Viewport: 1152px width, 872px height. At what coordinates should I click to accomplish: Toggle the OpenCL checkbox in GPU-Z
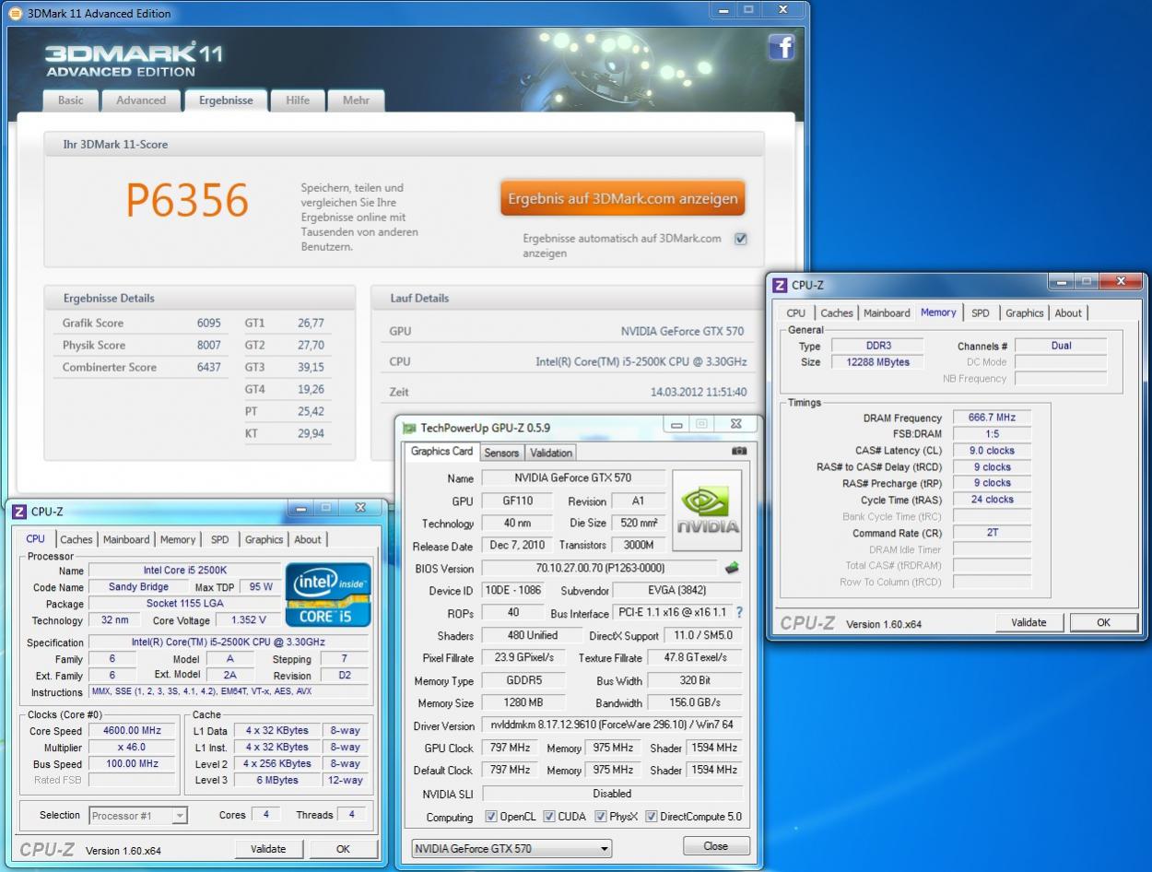[x=491, y=817]
